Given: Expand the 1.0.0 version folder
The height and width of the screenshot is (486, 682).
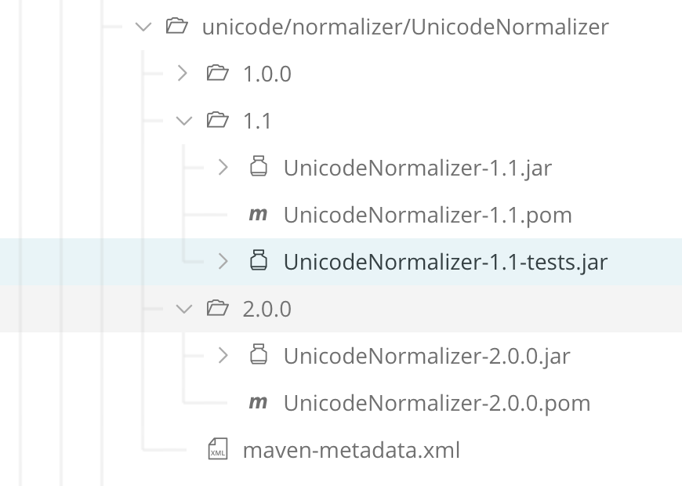Looking at the screenshot, I should pyautogui.click(x=182, y=73).
